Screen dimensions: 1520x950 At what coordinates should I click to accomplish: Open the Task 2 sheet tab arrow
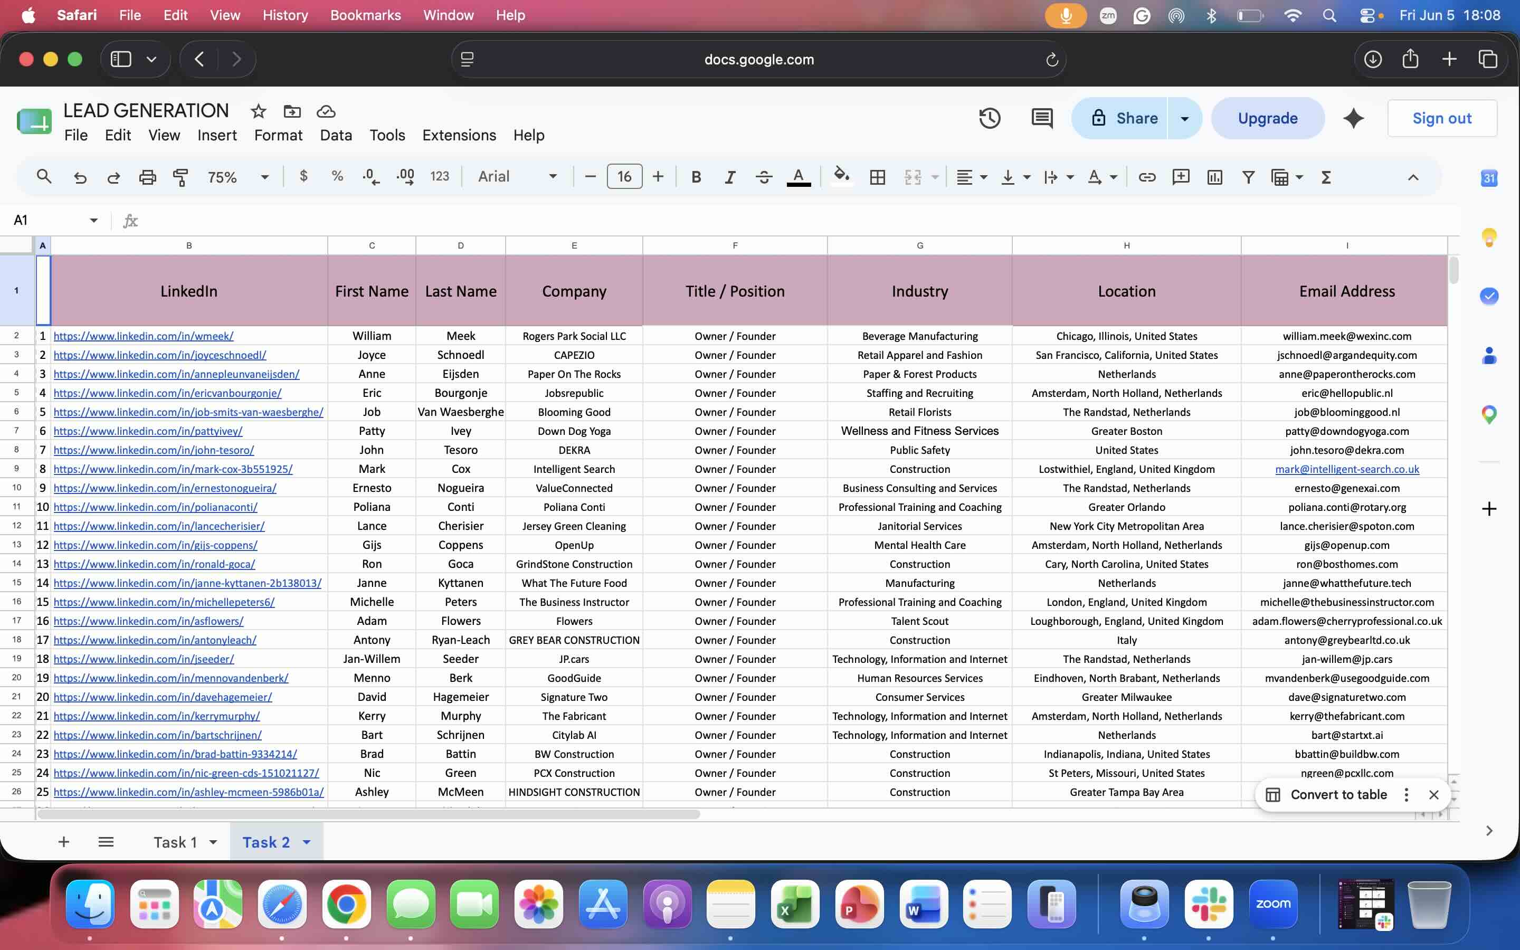tap(307, 842)
